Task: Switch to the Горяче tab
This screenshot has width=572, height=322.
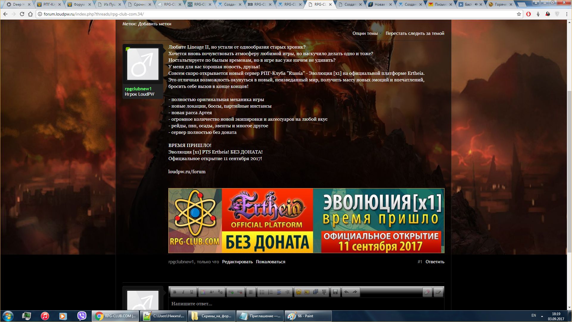Action: coord(500,4)
